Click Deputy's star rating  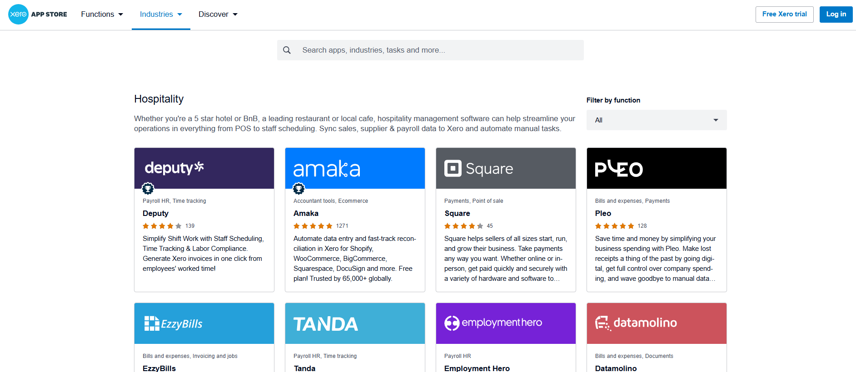(x=162, y=226)
